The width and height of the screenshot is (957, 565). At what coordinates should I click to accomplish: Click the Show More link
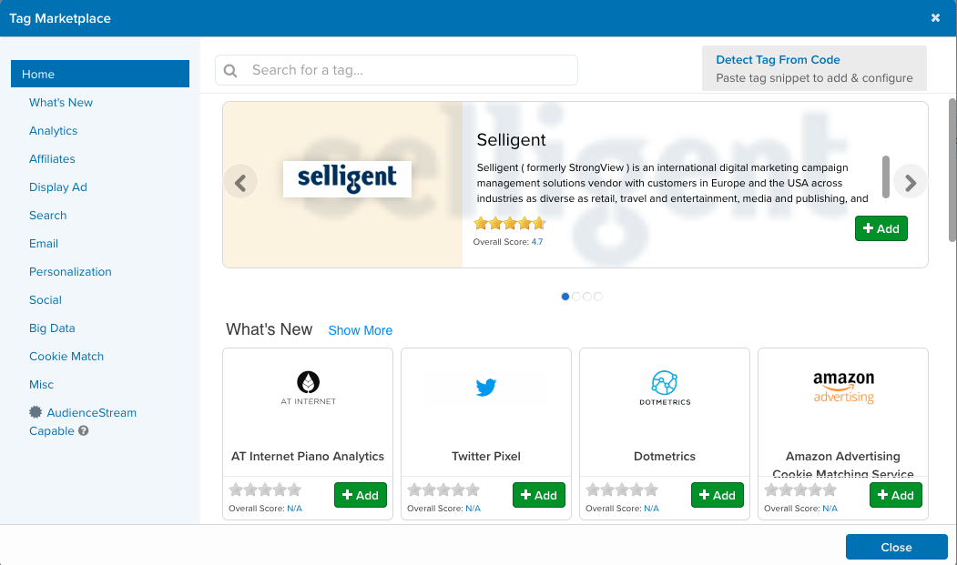pyautogui.click(x=360, y=330)
